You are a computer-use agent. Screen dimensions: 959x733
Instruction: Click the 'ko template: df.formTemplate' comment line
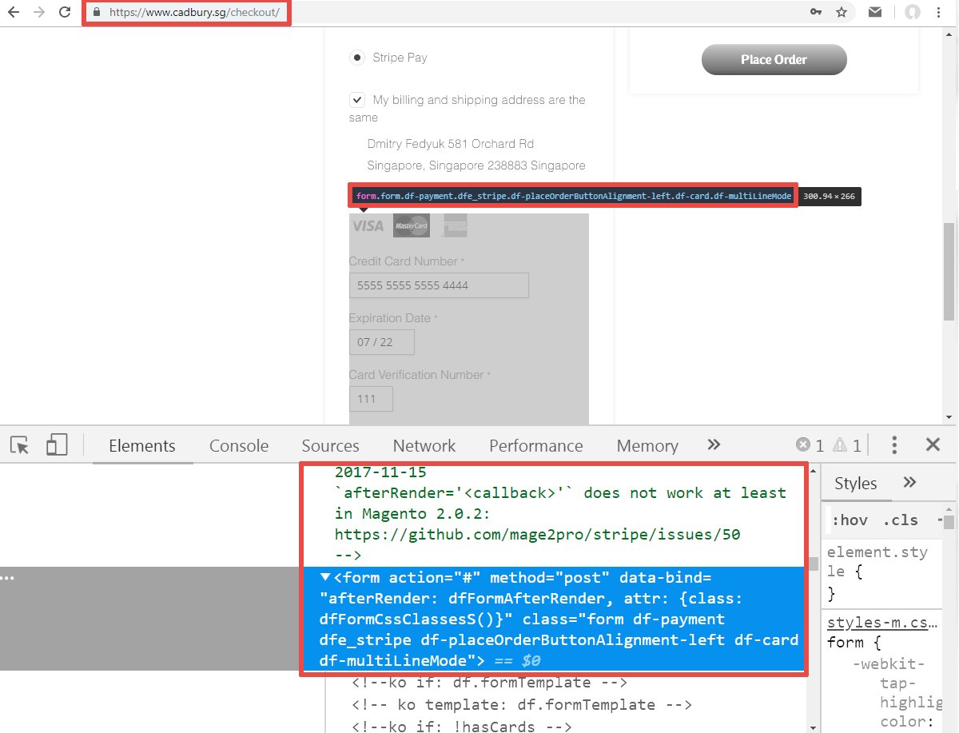(x=522, y=705)
